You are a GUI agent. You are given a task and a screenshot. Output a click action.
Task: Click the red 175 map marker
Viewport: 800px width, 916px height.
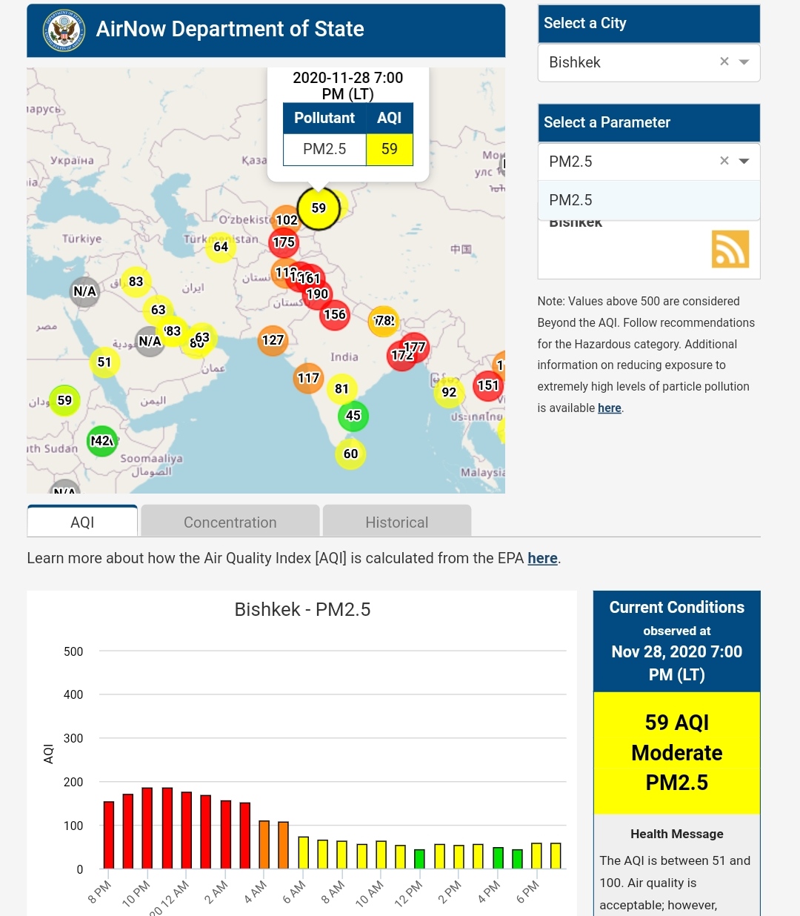[284, 242]
